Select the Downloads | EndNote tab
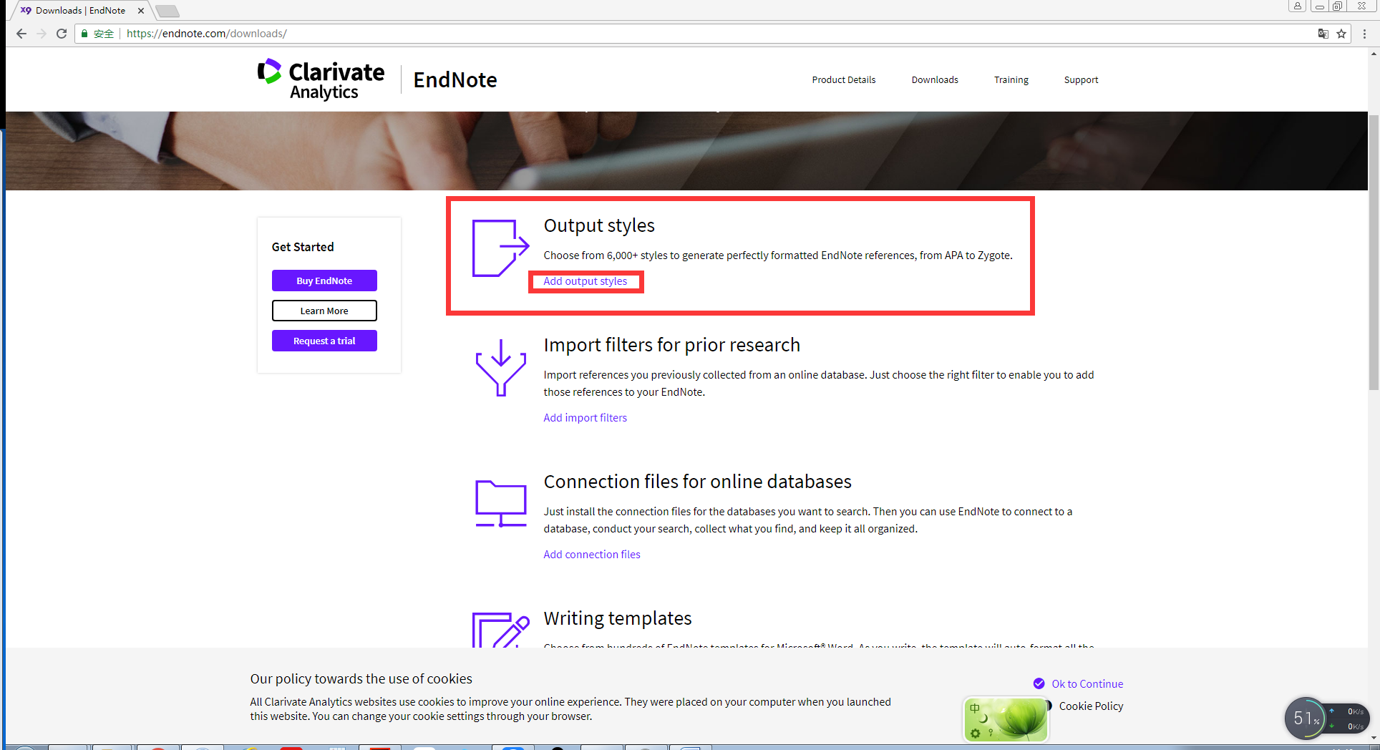This screenshot has height=750, width=1380. point(80,11)
